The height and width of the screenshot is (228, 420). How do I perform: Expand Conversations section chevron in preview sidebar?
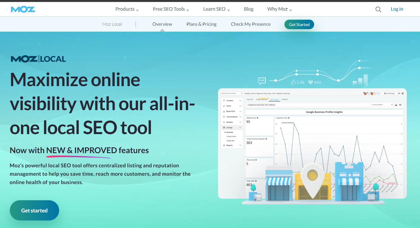(240, 117)
